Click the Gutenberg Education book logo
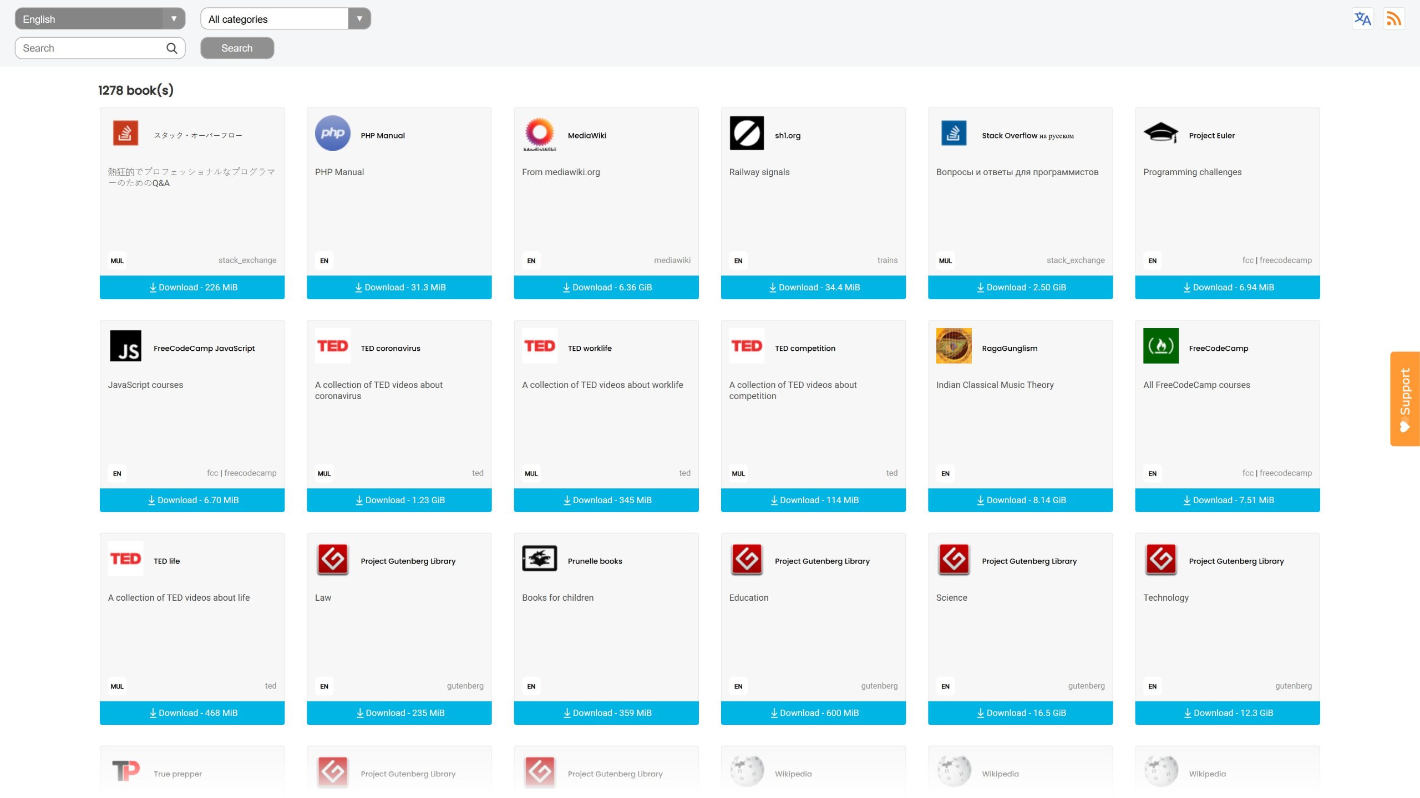1420x798 pixels. 747,559
